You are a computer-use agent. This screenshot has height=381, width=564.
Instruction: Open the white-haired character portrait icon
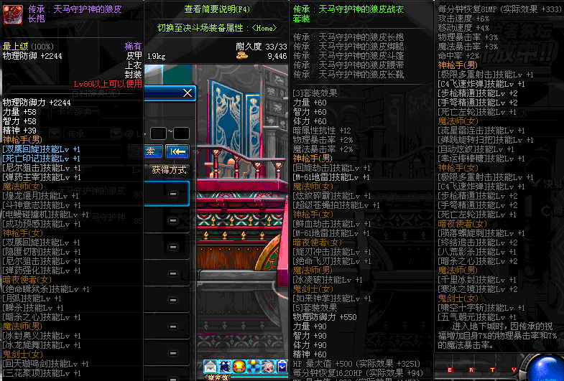[267, 367]
